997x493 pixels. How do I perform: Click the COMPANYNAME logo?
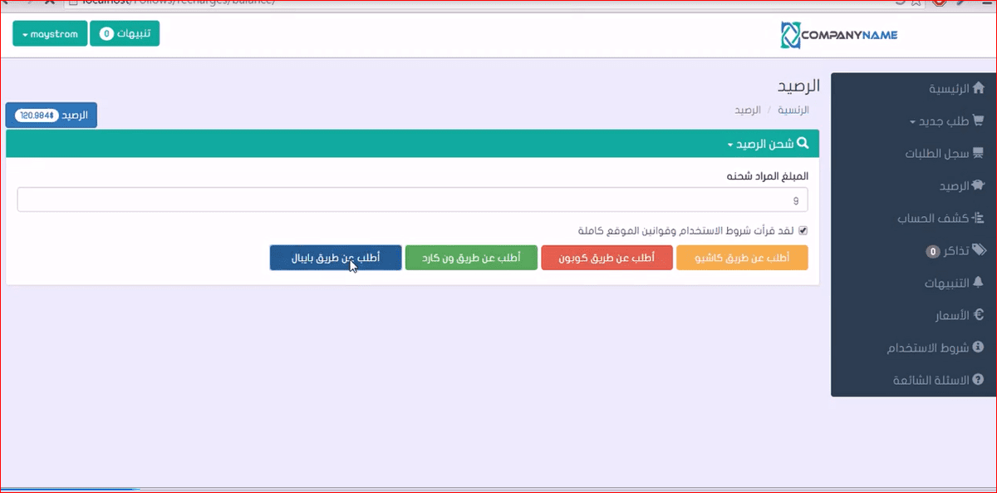pyautogui.click(x=839, y=35)
